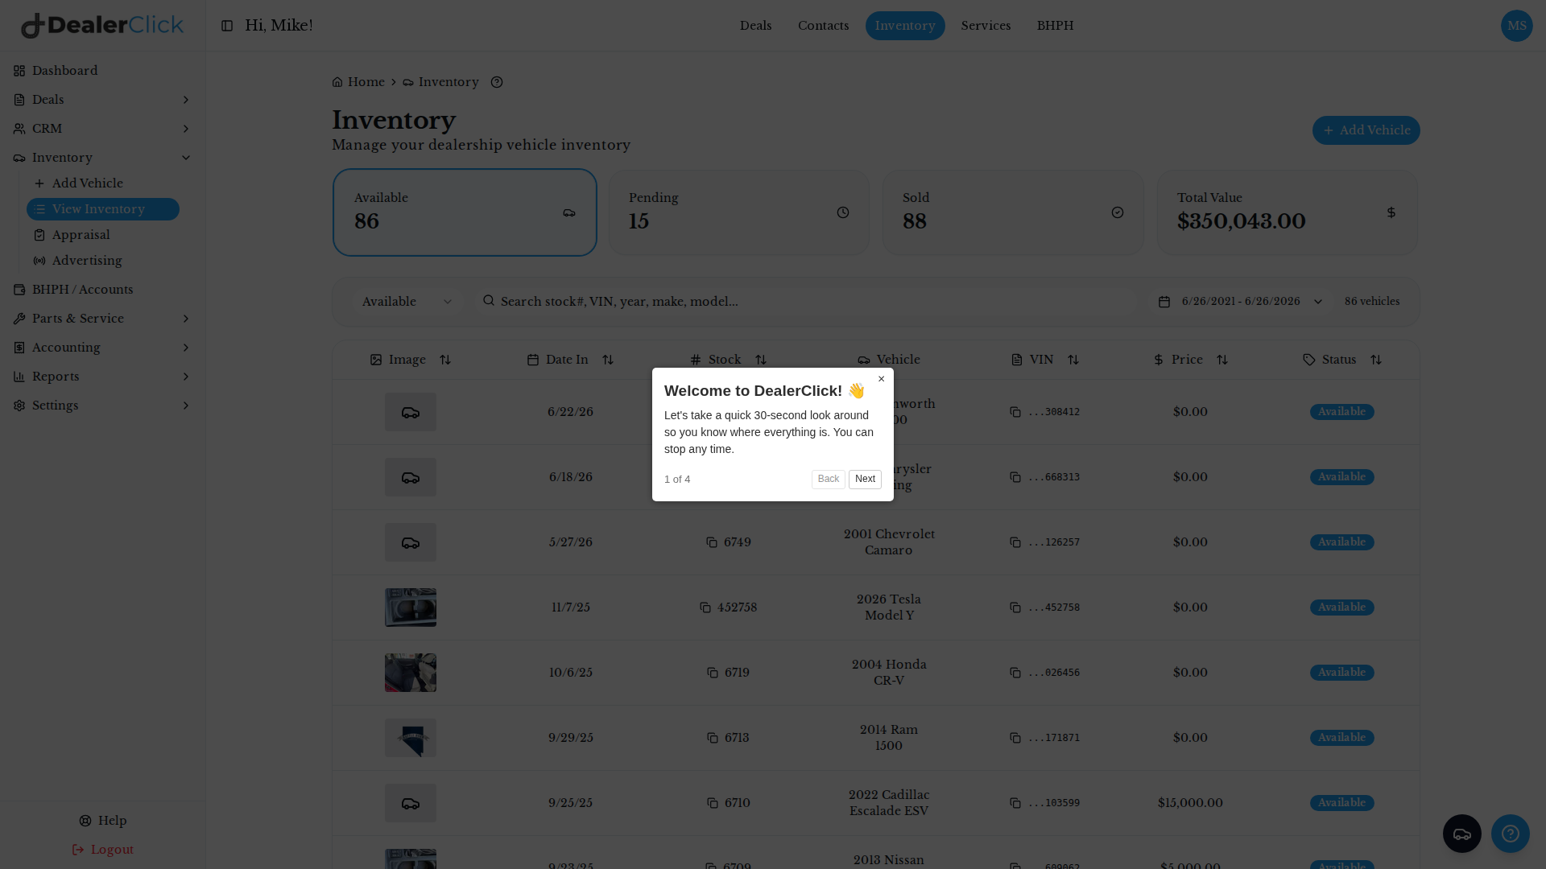1546x869 pixels.
Task: Sort by Stock column arrows
Action: point(761,360)
